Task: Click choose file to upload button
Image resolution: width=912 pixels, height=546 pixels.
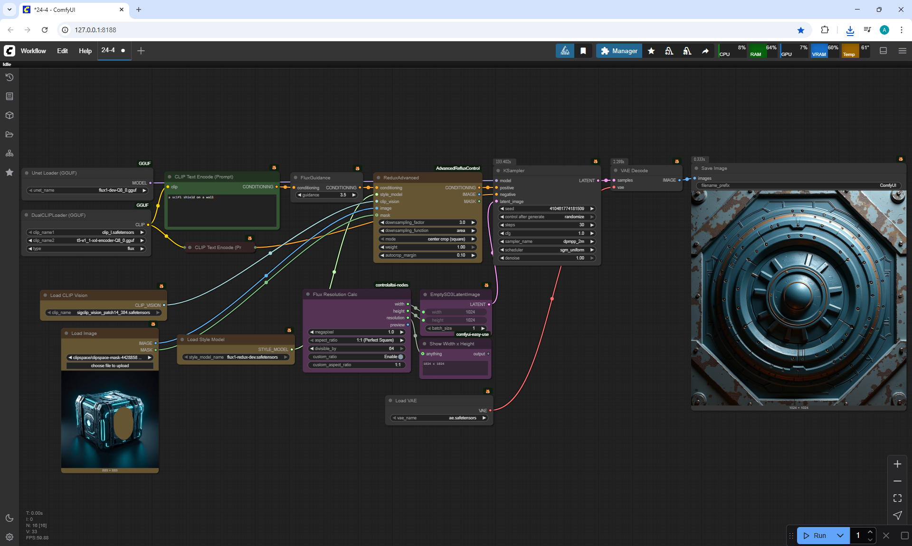Action: [110, 366]
